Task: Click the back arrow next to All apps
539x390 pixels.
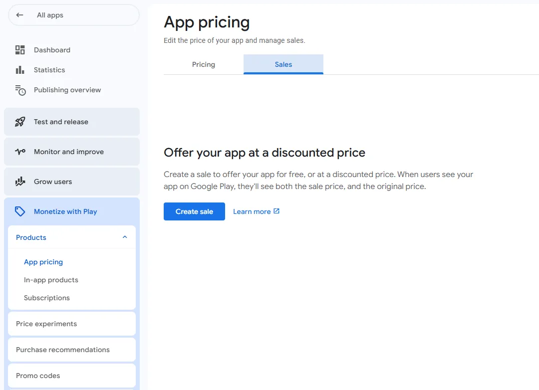Action: (20, 15)
